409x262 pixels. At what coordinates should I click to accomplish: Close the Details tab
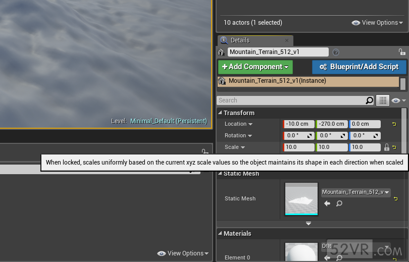[x=287, y=40]
